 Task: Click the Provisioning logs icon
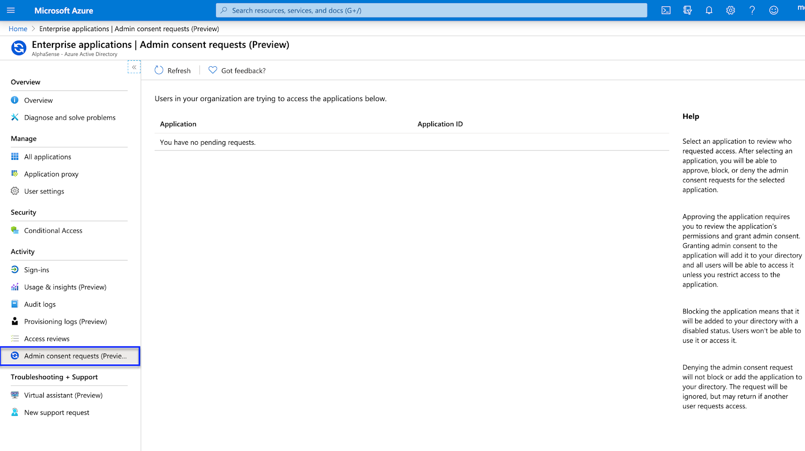(15, 321)
